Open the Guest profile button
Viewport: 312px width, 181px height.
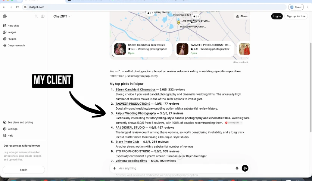(x=296, y=7)
